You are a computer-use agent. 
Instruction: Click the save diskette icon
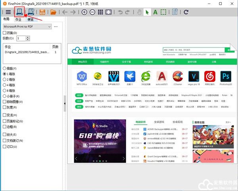pos(42,12)
